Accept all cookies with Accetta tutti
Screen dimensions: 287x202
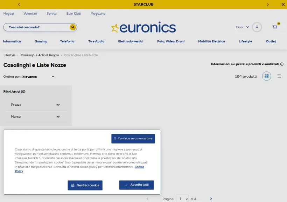point(136,185)
